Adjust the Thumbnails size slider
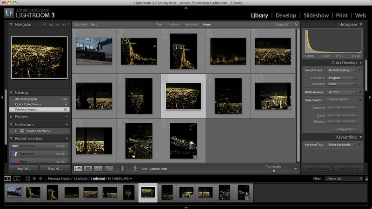This screenshot has height=209, width=372. point(273,171)
